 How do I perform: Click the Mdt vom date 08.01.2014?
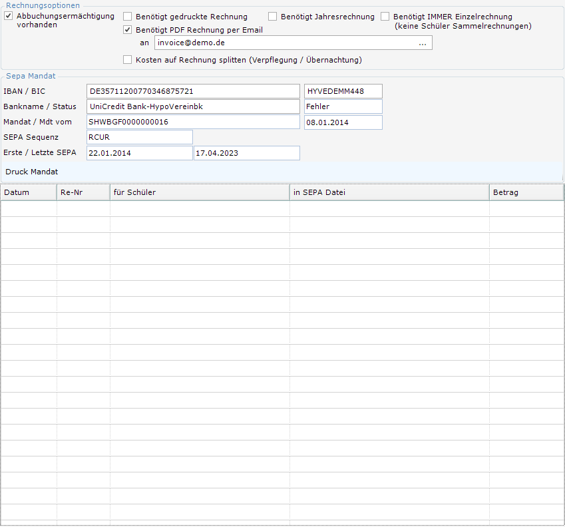(x=343, y=122)
